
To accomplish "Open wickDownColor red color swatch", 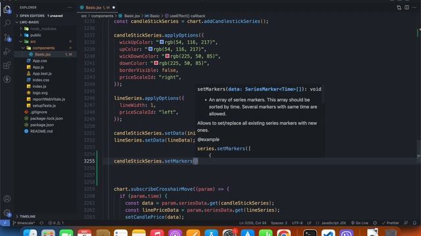I will tap(167, 56).
